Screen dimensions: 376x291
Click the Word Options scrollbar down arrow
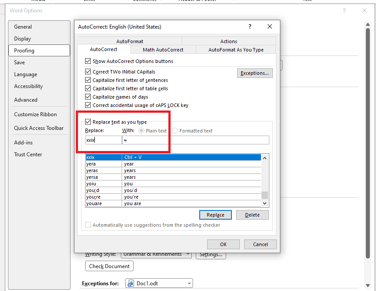(368, 285)
